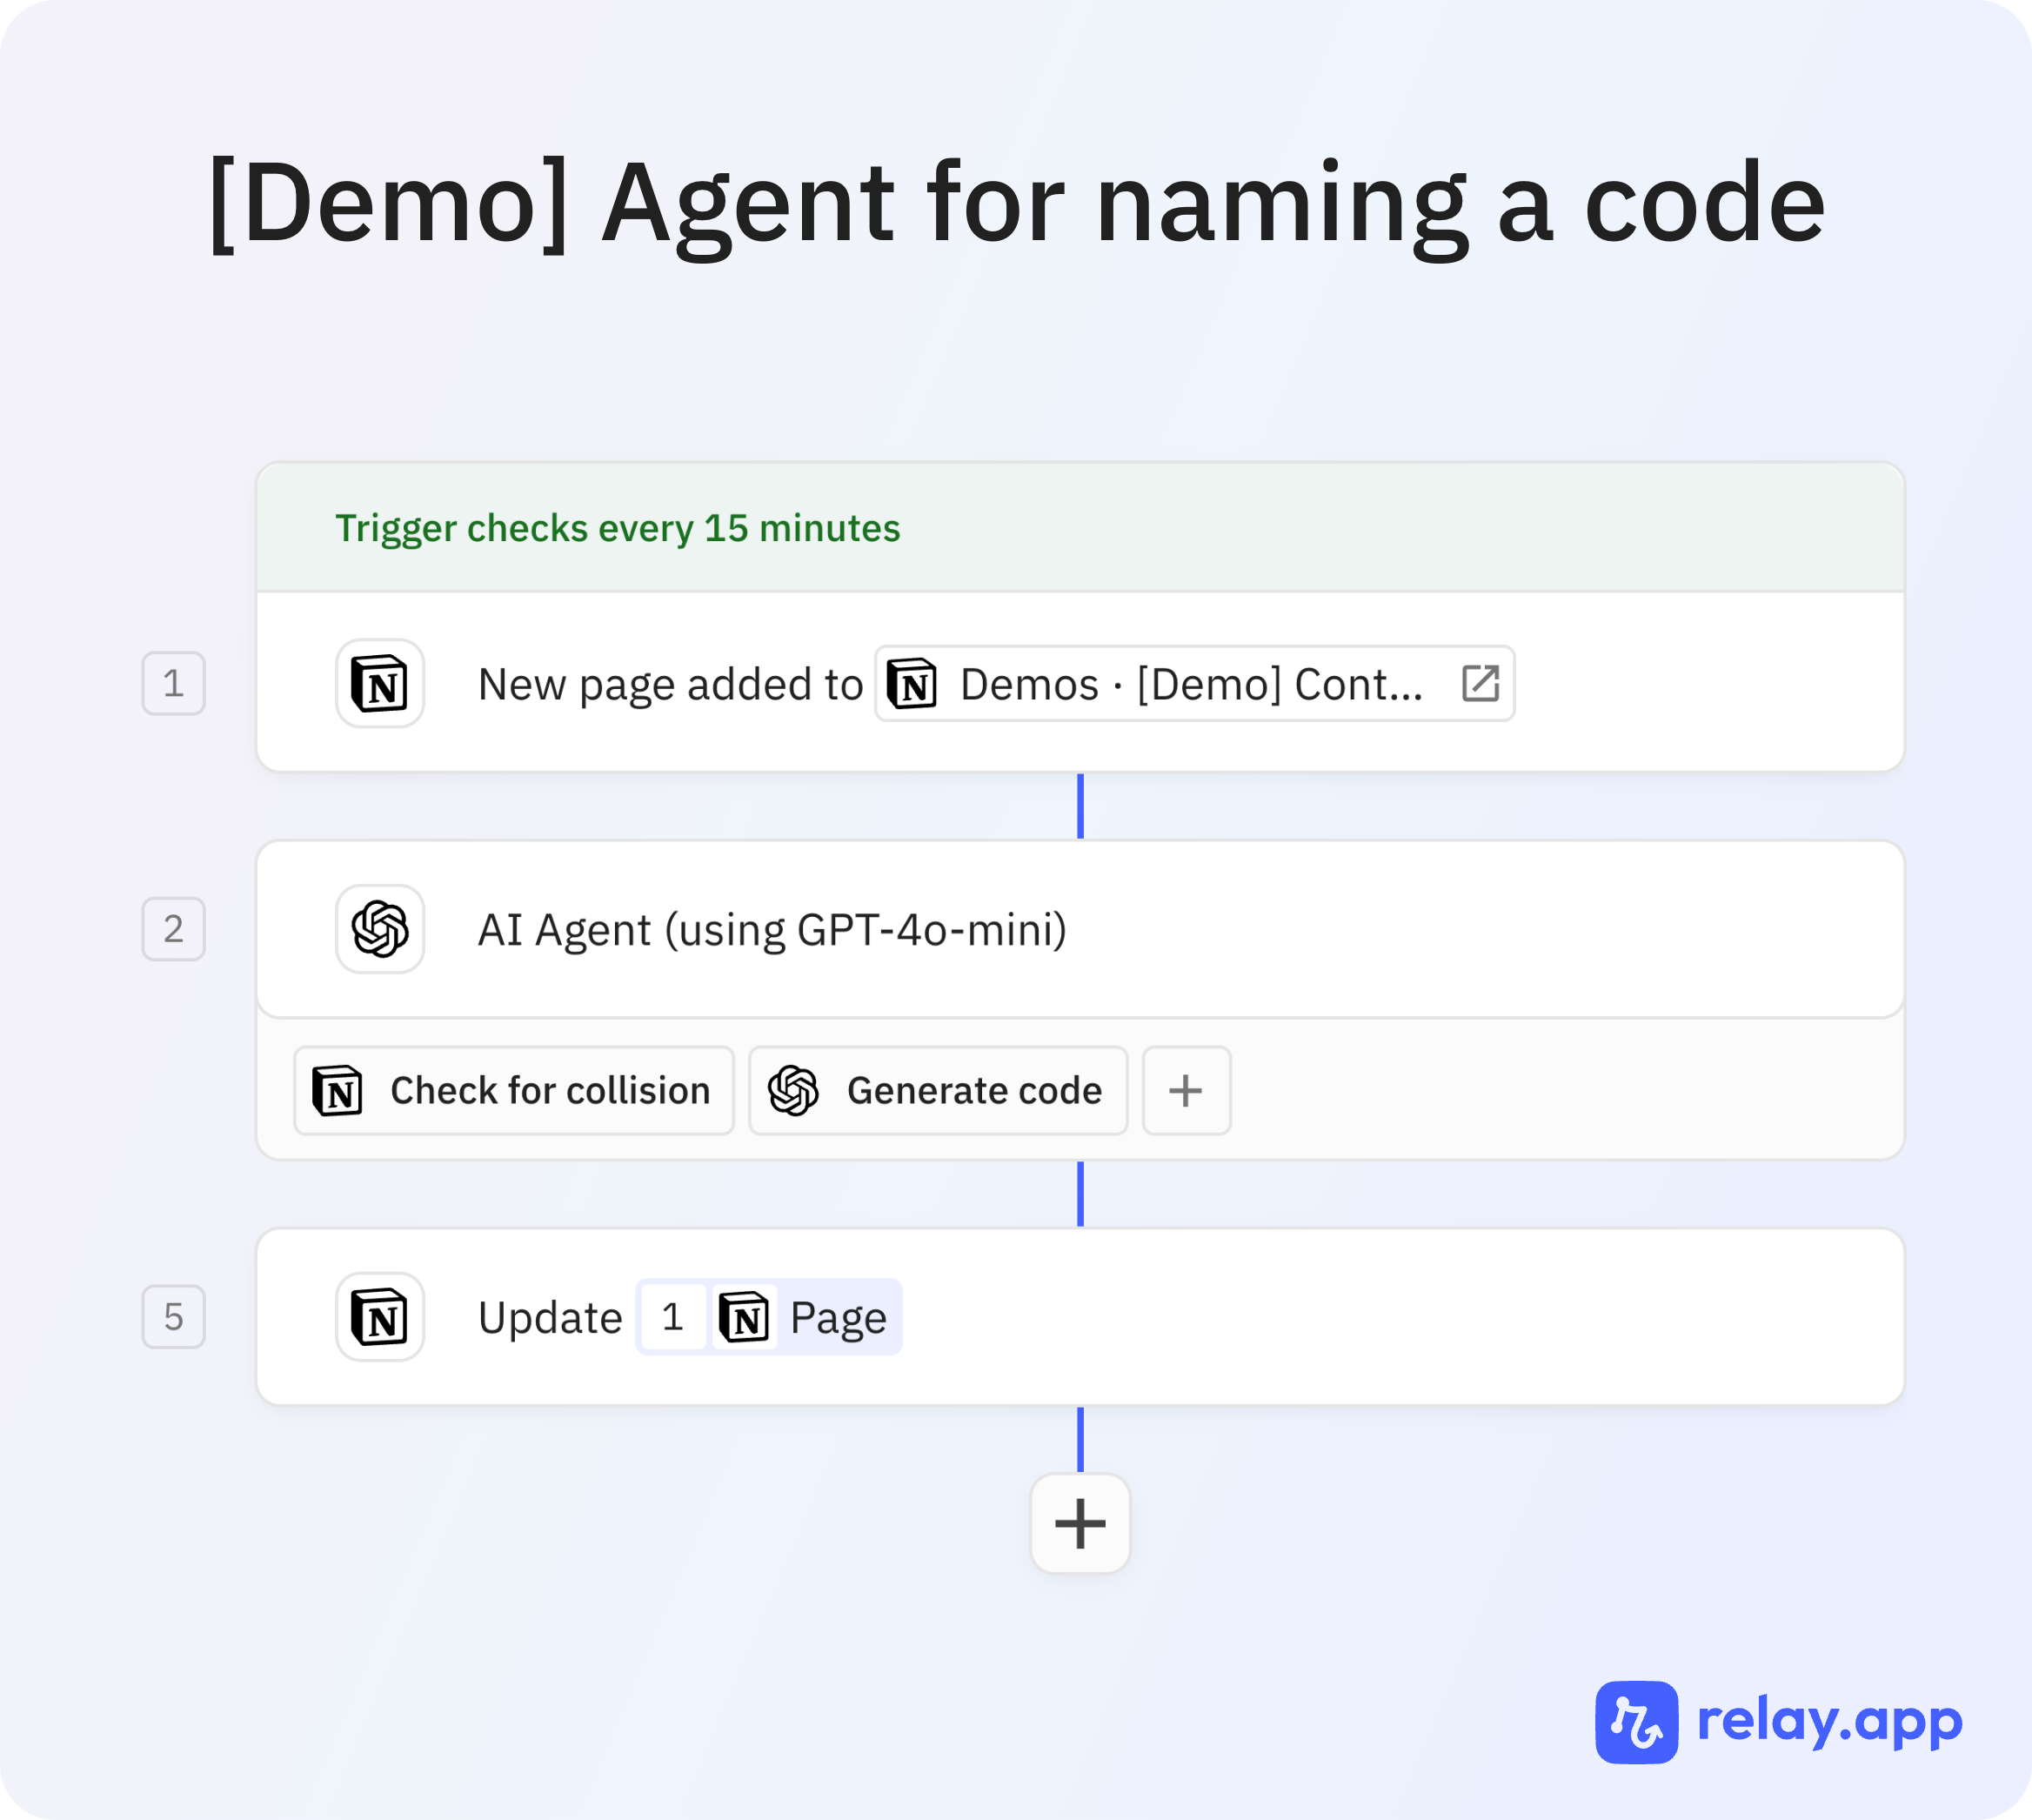2032x1820 pixels.
Task: Click the relay.app logo icon
Action: pyautogui.click(x=1636, y=1722)
